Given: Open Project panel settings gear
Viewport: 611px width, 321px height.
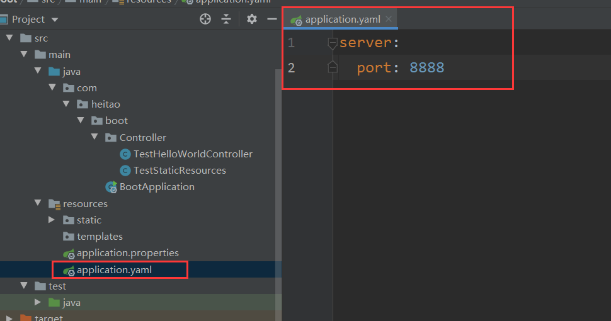Looking at the screenshot, I should tap(252, 19).
